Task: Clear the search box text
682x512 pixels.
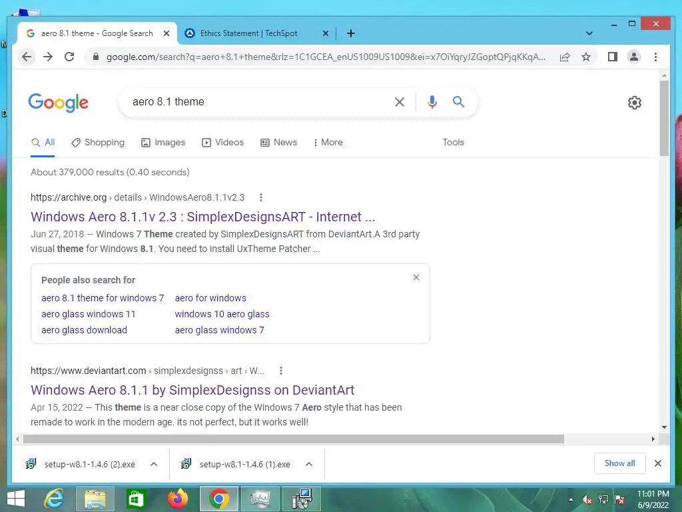Action: pyautogui.click(x=400, y=102)
